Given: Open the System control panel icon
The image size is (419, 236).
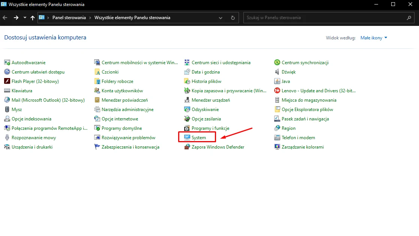Looking at the screenshot, I should (x=187, y=138).
